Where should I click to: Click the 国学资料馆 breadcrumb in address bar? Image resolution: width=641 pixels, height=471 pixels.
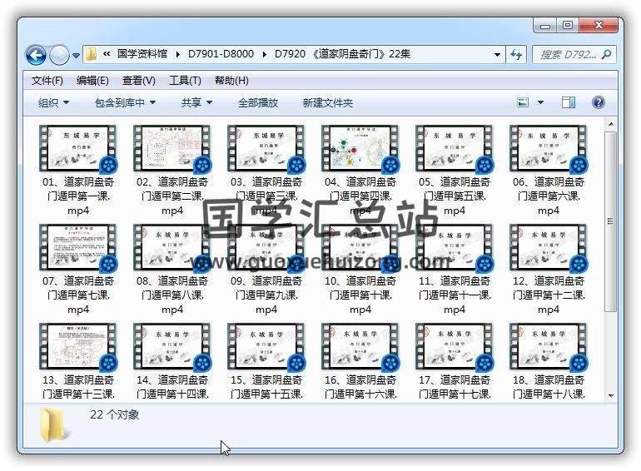click(142, 54)
